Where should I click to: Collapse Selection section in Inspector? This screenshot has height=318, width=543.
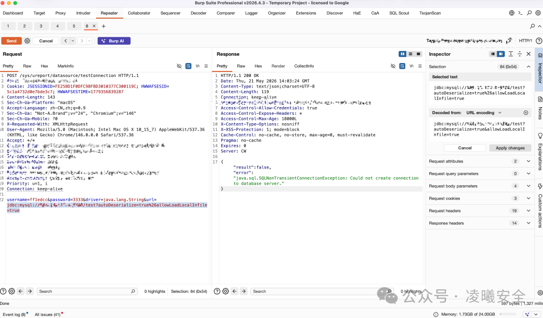pos(528,66)
